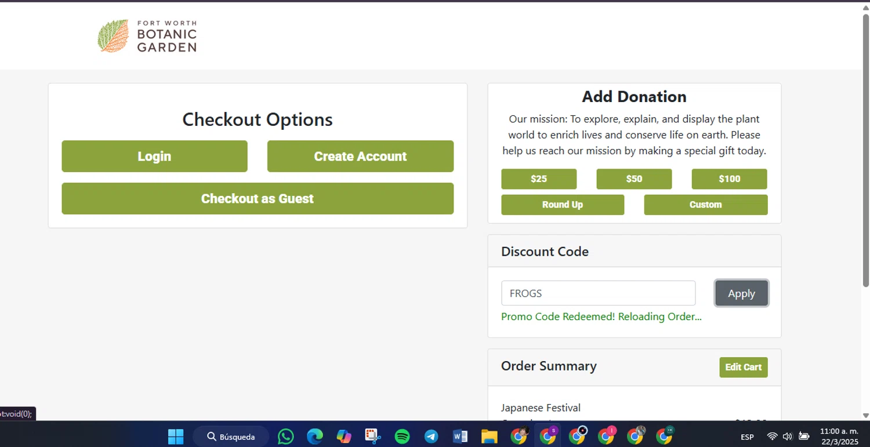
Task: Open the clock and date 22/3/2025
Action: click(839, 437)
